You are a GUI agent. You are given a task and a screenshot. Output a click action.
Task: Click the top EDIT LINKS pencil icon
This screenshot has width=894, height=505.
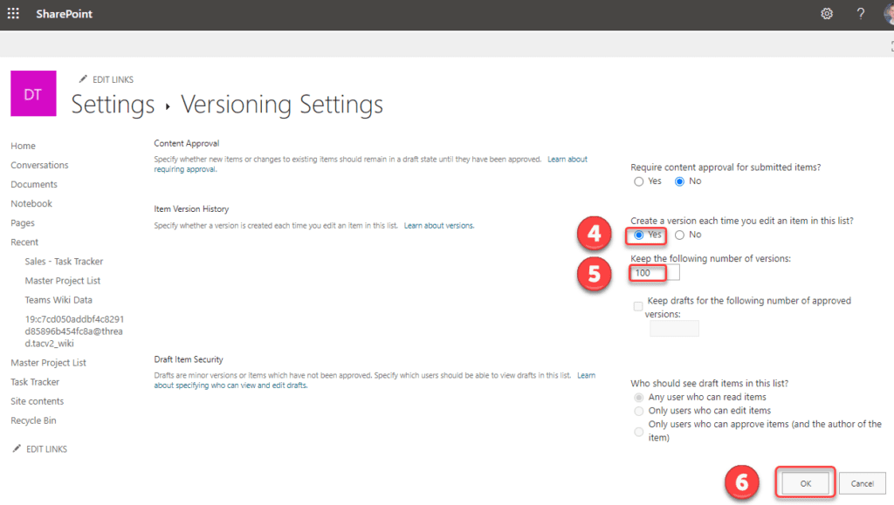(x=83, y=78)
